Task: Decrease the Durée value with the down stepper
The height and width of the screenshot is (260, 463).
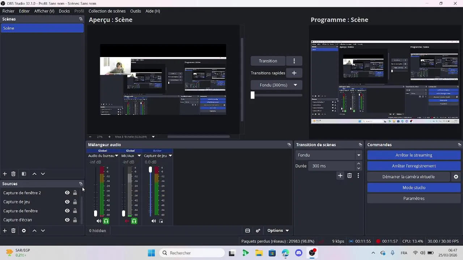Action: pyautogui.click(x=359, y=168)
